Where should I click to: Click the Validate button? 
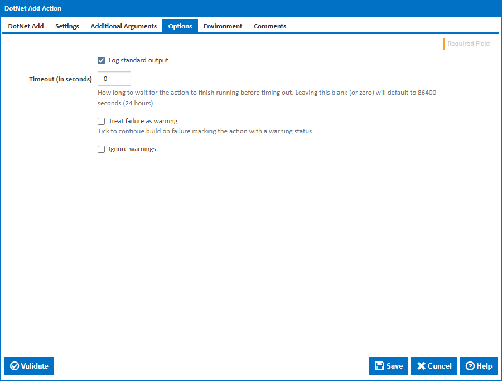coord(29,366)
